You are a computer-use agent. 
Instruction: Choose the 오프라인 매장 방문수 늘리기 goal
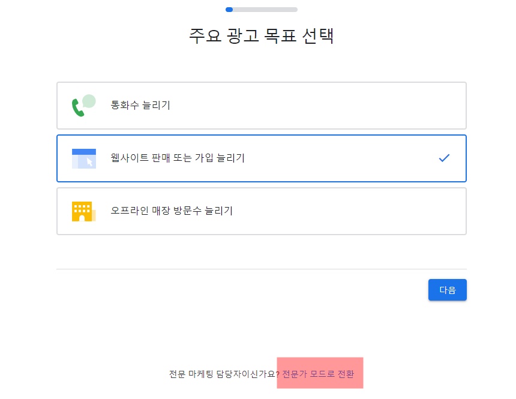tap(261, 211)
